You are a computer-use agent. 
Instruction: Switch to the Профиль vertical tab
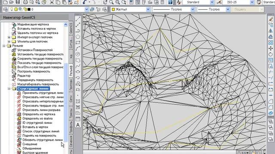coord(71,127)
